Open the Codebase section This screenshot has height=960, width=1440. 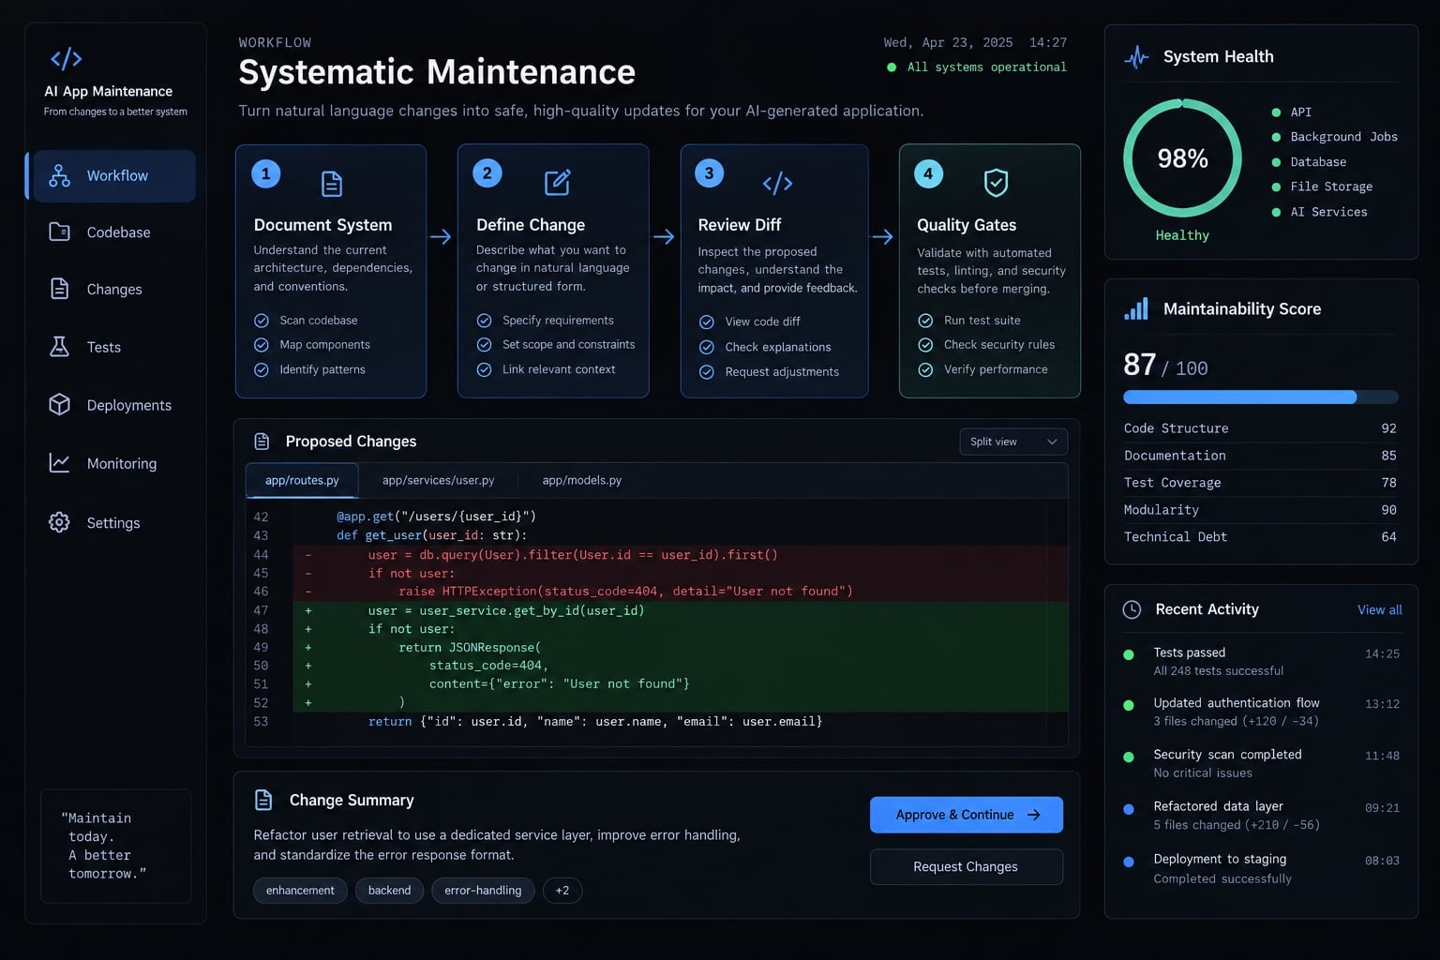pos(113,232)
